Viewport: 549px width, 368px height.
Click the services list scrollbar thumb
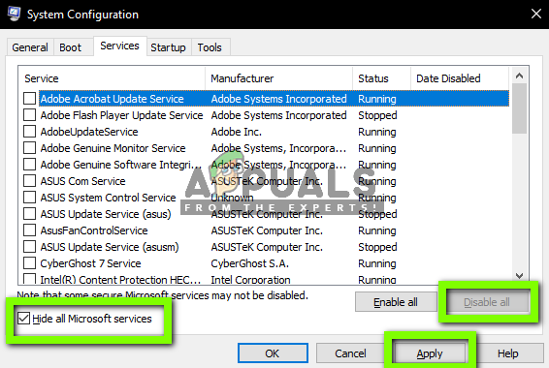click(519, 108)
